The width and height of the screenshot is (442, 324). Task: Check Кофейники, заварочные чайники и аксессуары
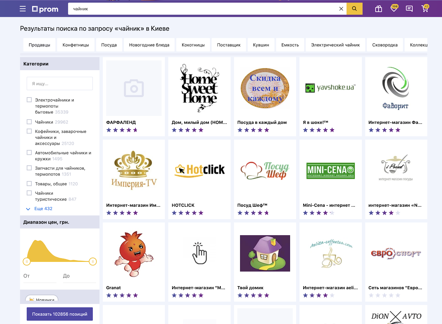[29, 131]
